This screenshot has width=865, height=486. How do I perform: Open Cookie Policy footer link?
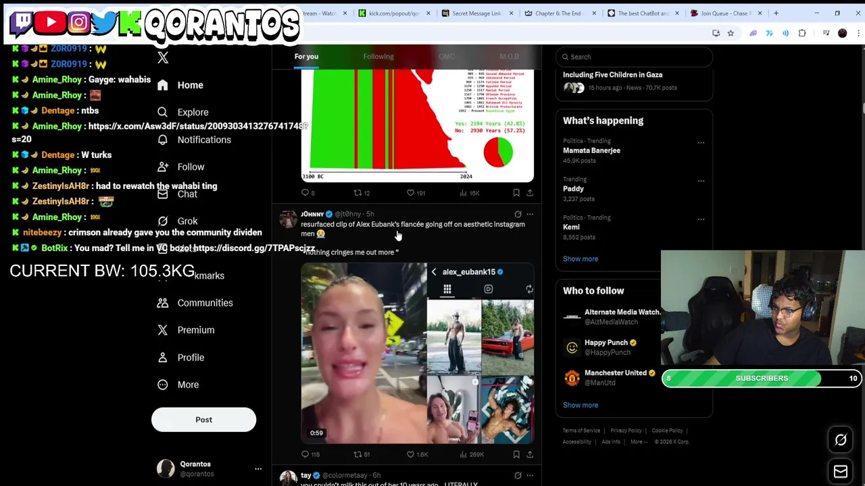click(667, 431)
